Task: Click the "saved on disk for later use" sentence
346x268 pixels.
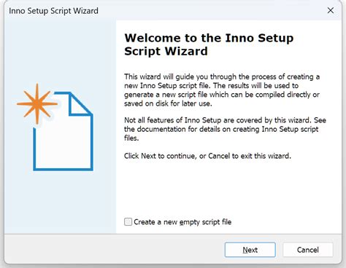Action: click(168, 103)
